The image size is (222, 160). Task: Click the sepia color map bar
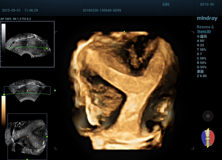(x=4, y=111)
